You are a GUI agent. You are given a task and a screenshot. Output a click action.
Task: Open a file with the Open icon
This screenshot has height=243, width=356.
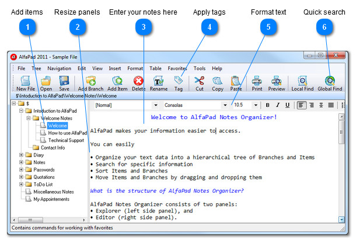[46, 83]
